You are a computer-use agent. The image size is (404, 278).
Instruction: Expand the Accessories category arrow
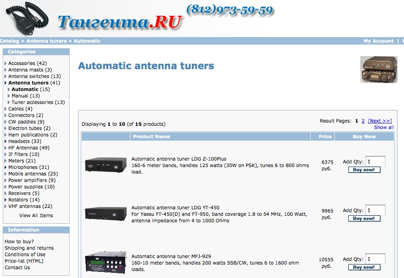coord(6,63)
